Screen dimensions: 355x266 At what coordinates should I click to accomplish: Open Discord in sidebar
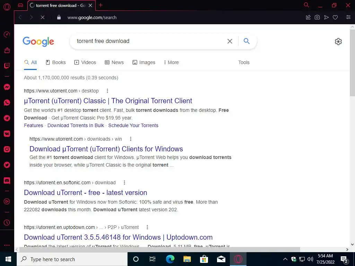coord(7,180)
